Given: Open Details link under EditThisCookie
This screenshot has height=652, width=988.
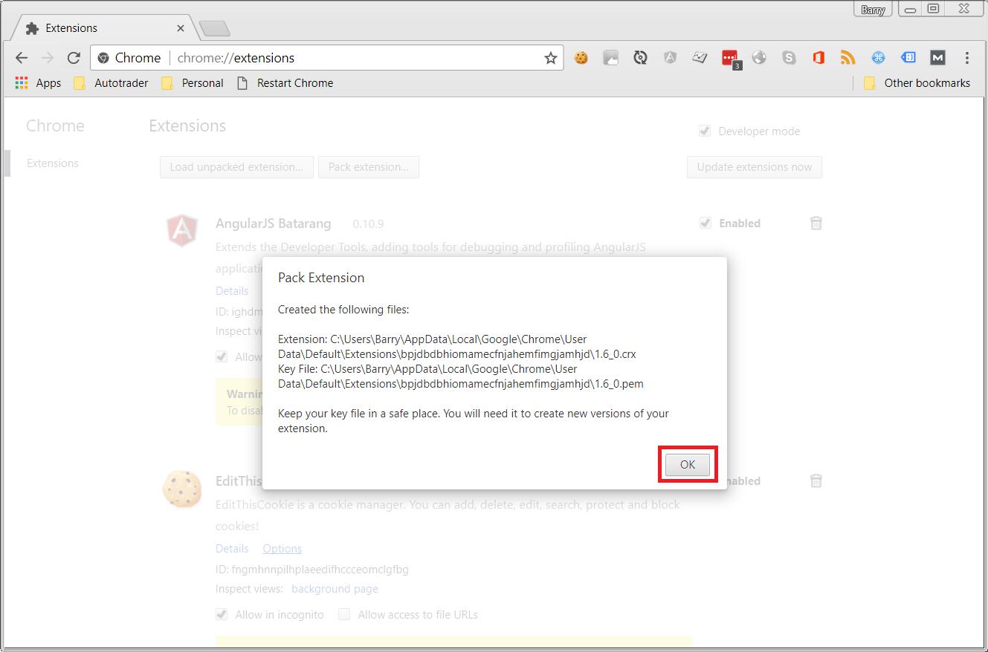Looking at the screenshot, I should [x=232, y=548].
